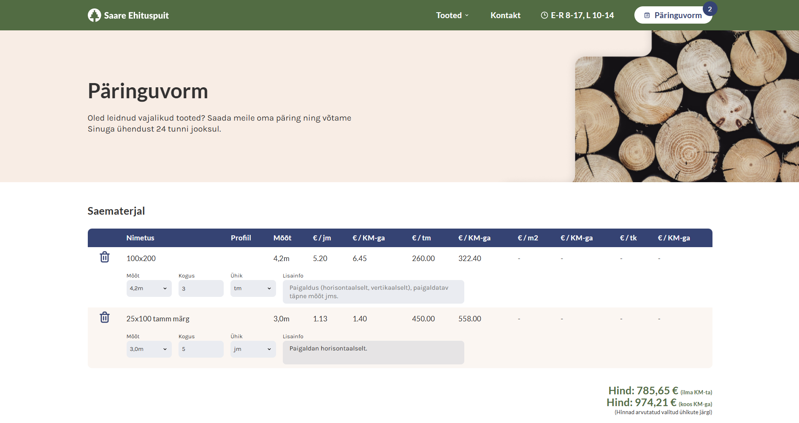Expand the Tooted menu

click(x=452, y=15)
